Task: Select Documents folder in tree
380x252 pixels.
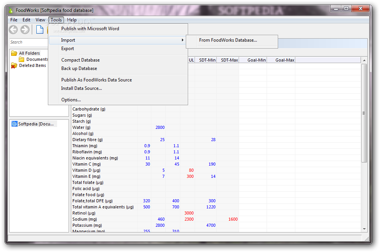Action: [x=37, y=59]
